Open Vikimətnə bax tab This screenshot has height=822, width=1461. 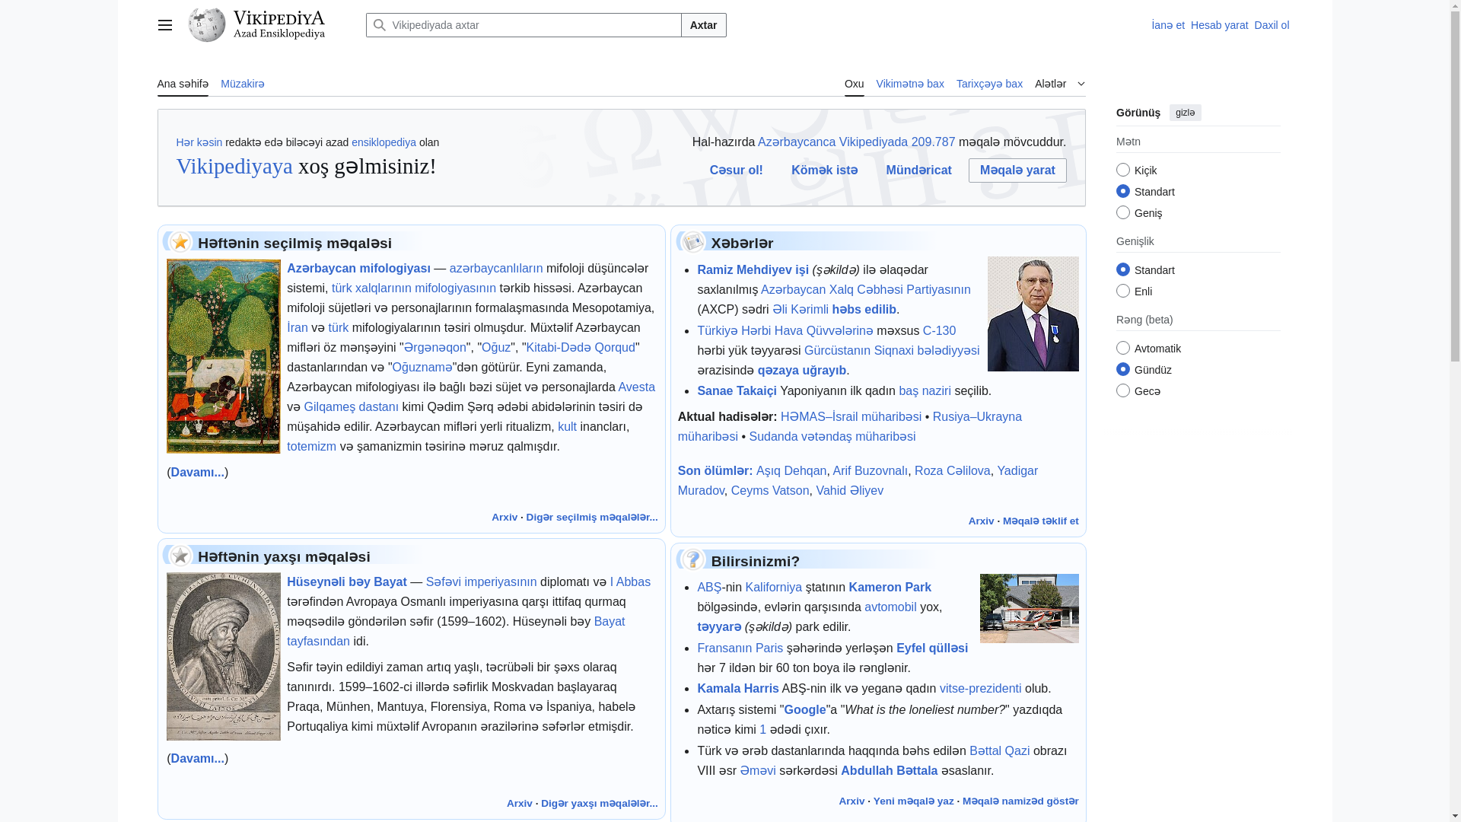pyautogui.click(x=910, y=84)
